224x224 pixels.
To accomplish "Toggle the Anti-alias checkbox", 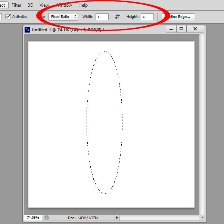I will coord(8,17).
